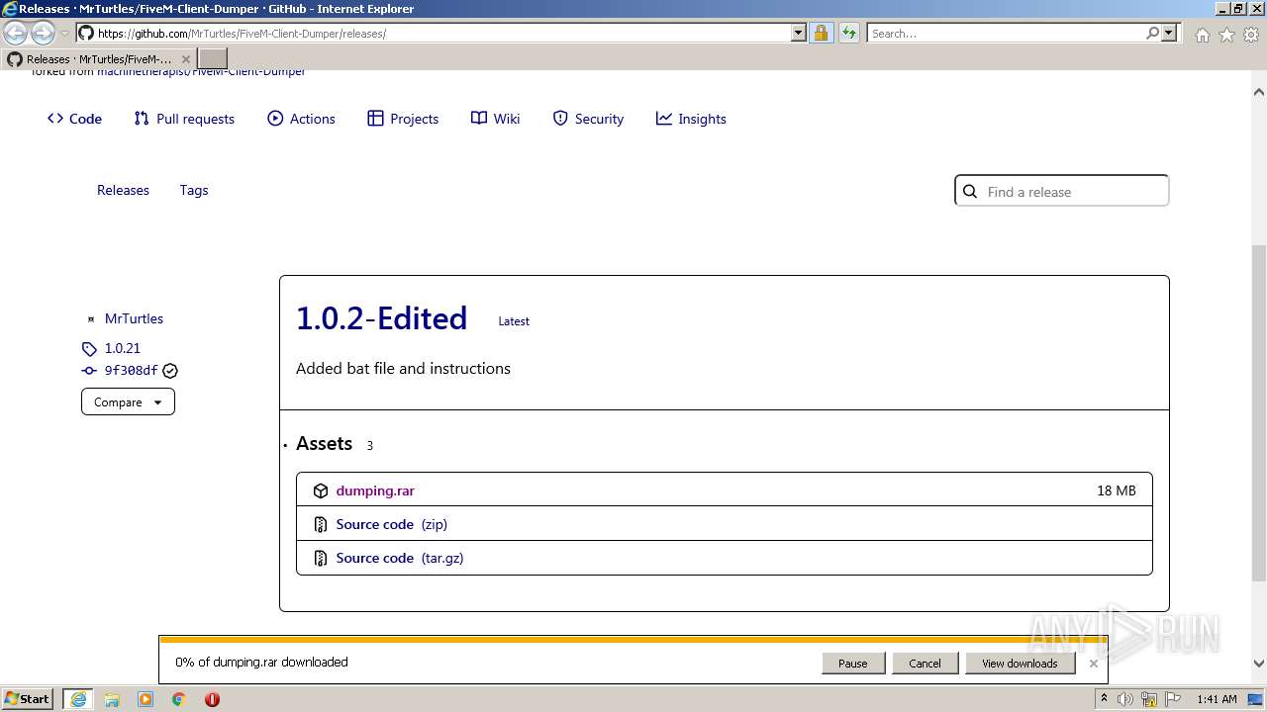
Task: Open Chrome from the taskbar
Action: [179, 699]
